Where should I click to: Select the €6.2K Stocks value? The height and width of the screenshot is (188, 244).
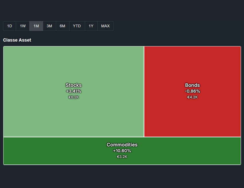click(x=73, y=97)
